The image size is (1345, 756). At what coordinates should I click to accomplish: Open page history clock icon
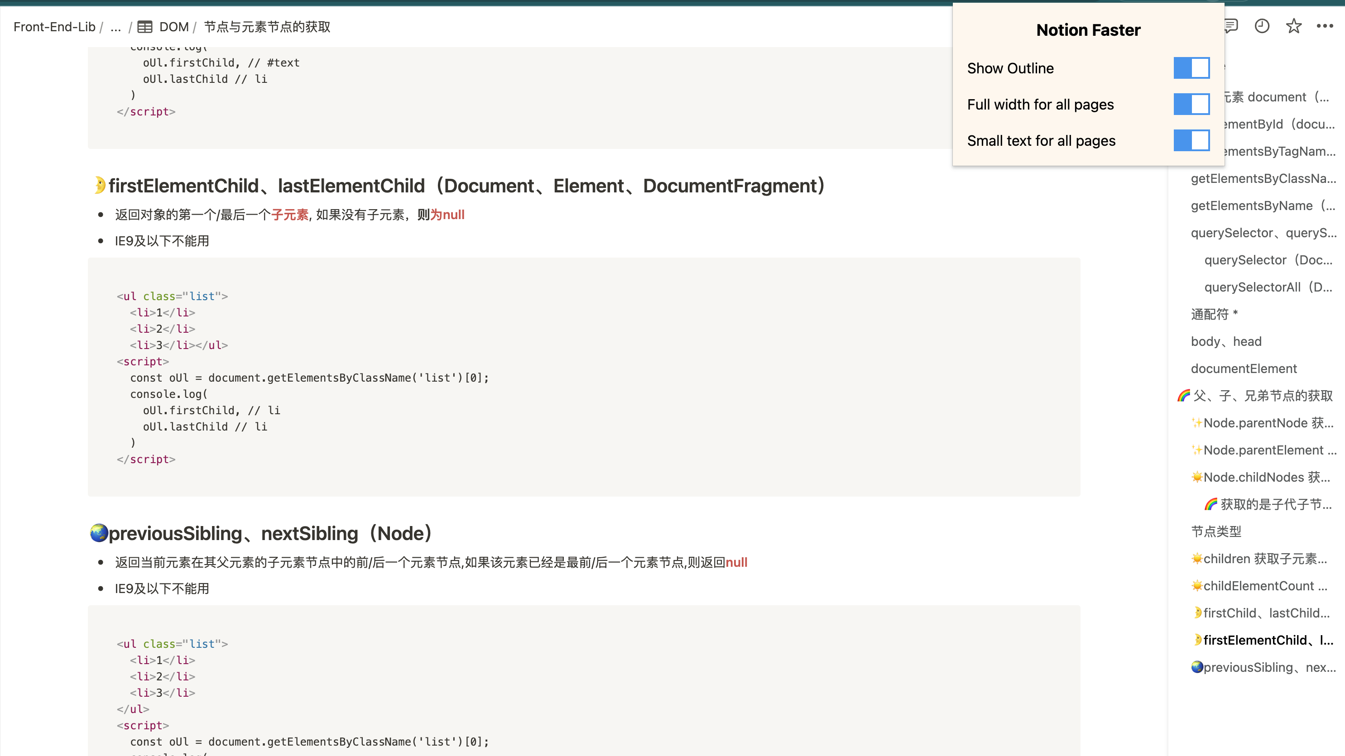[x=1262, y=26]
